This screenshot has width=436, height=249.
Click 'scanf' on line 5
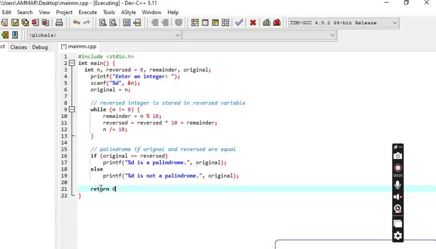point(98,83)
